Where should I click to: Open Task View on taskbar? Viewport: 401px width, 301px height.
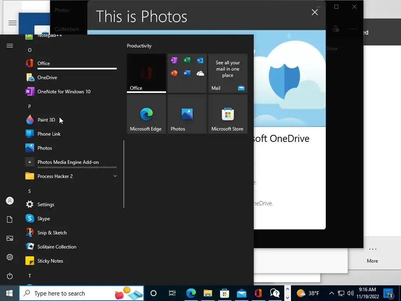click(x=172, y=293)
